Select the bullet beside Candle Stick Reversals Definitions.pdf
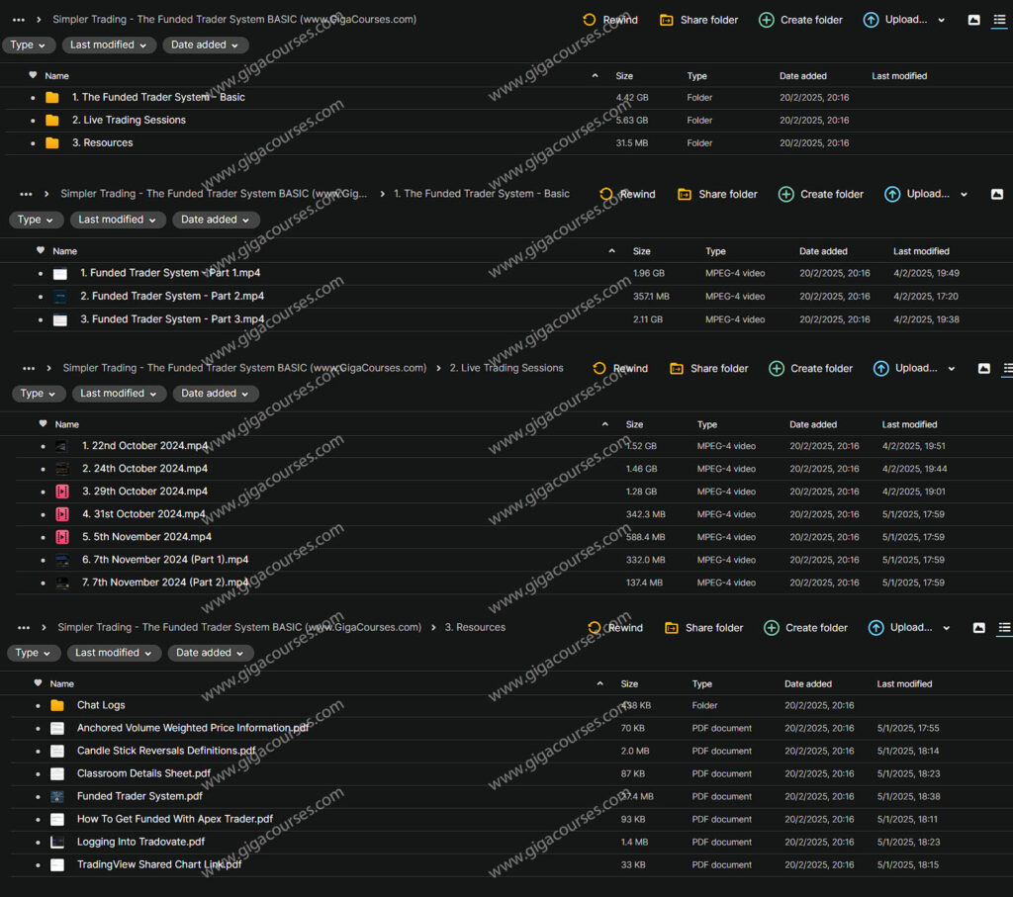This screenshot has width=1013, height=897. pos(37,751)
